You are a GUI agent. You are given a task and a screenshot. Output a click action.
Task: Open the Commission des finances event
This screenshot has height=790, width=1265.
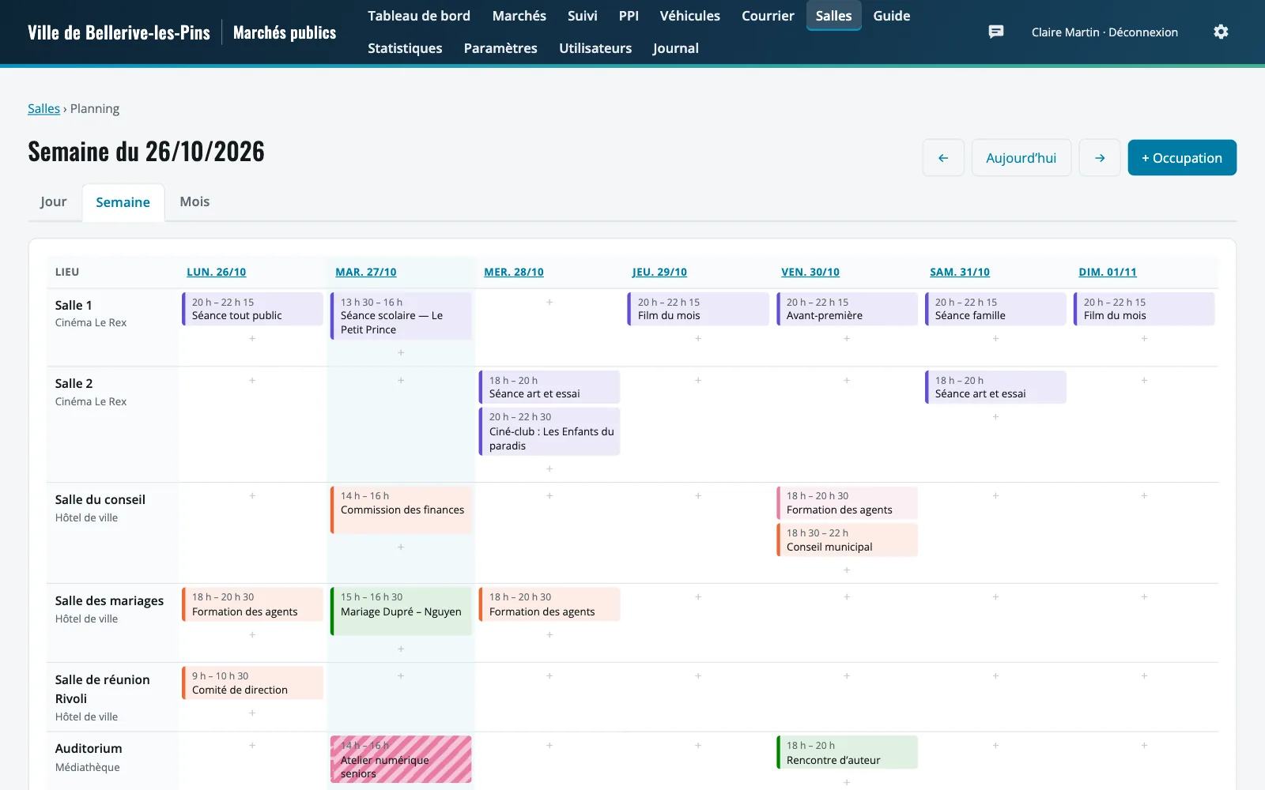pos(401,510)
